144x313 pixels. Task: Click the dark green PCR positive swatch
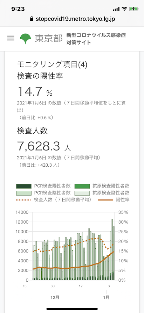[x=24, y=186]
